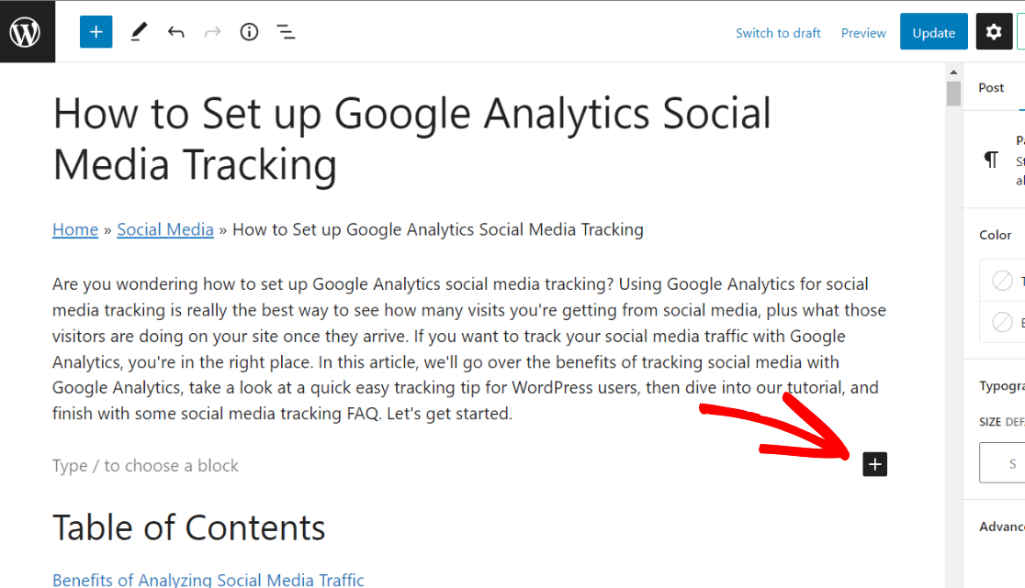1025x588 pixels.
Task: Click Switch to draft
Action: pyautogui.click(x=778, y=32)
